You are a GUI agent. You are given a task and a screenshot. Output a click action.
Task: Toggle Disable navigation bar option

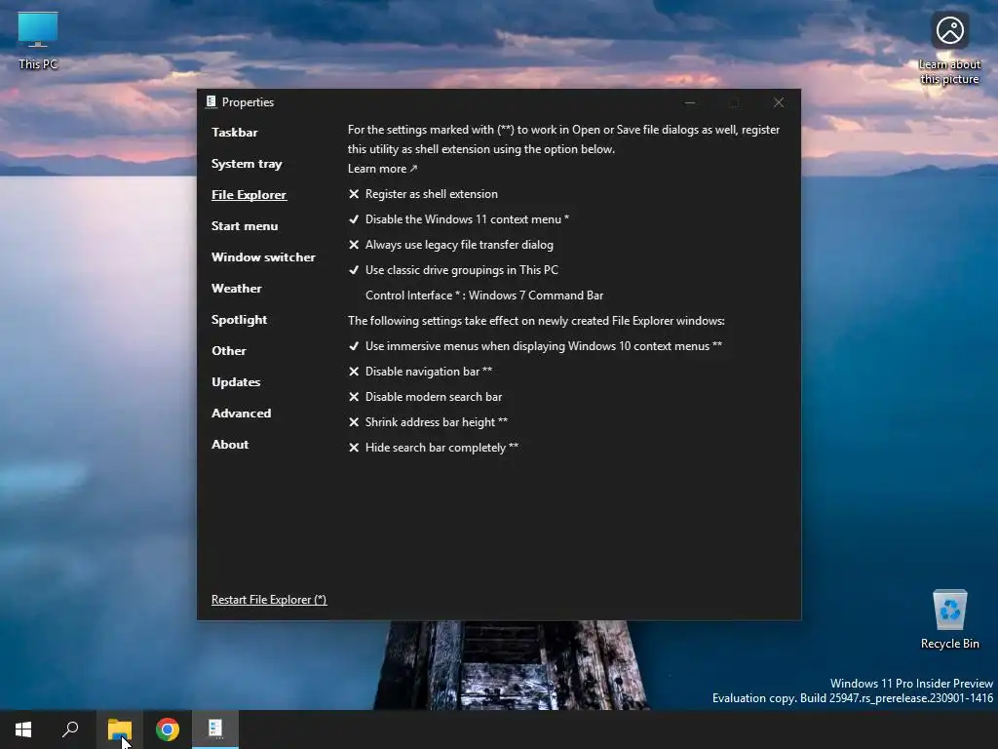coord(420,372)
